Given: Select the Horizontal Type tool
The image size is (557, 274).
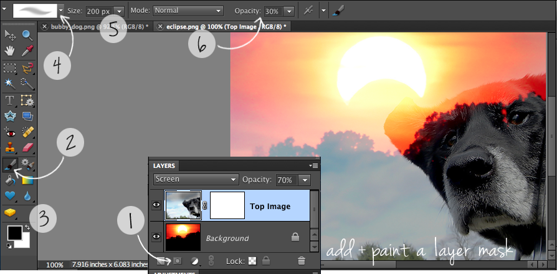Looking at the screenshot, I should tap(9, 100).
